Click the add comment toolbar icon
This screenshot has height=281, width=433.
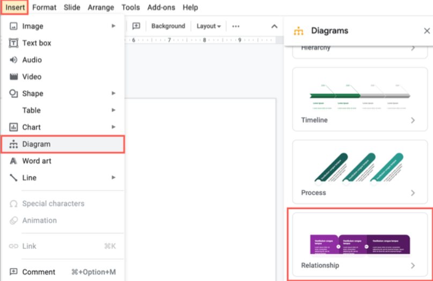pos(136,26)
